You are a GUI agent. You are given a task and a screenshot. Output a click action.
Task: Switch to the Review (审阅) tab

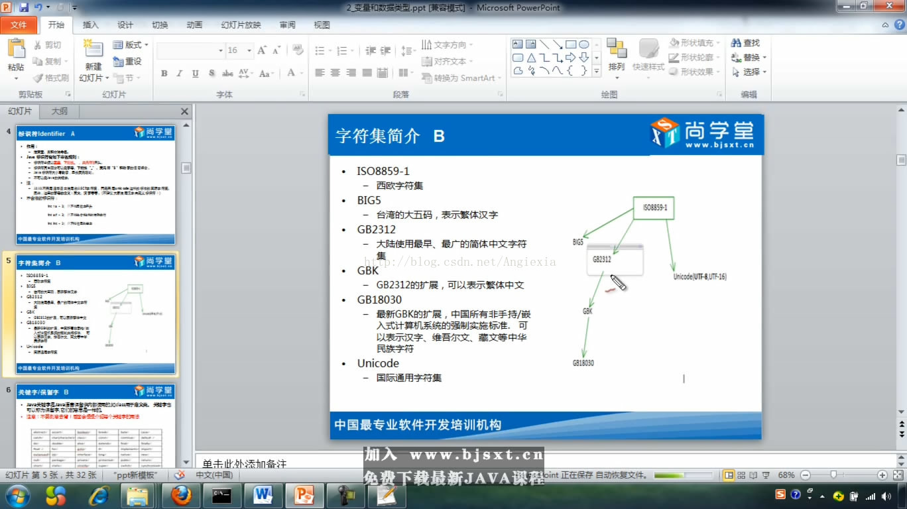pyautogui.click(x=287, y=25)
